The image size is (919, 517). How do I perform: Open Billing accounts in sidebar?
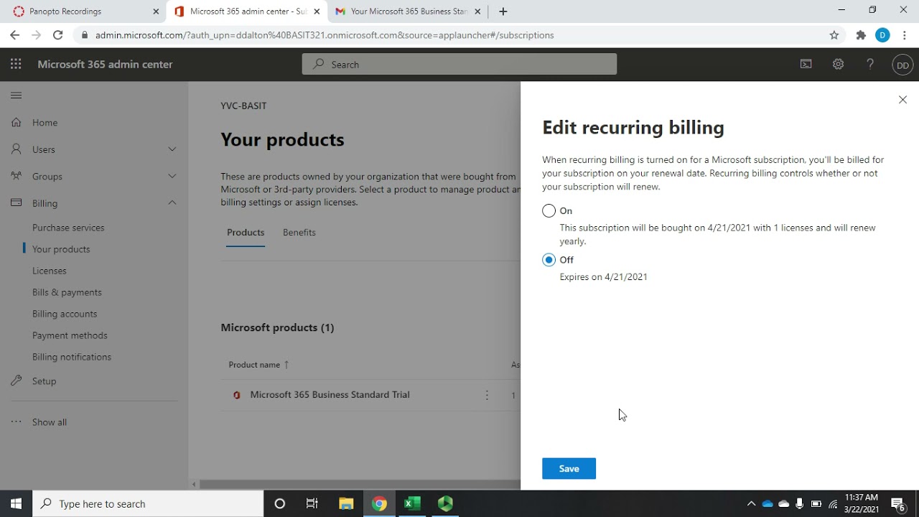tap(65, 314)
